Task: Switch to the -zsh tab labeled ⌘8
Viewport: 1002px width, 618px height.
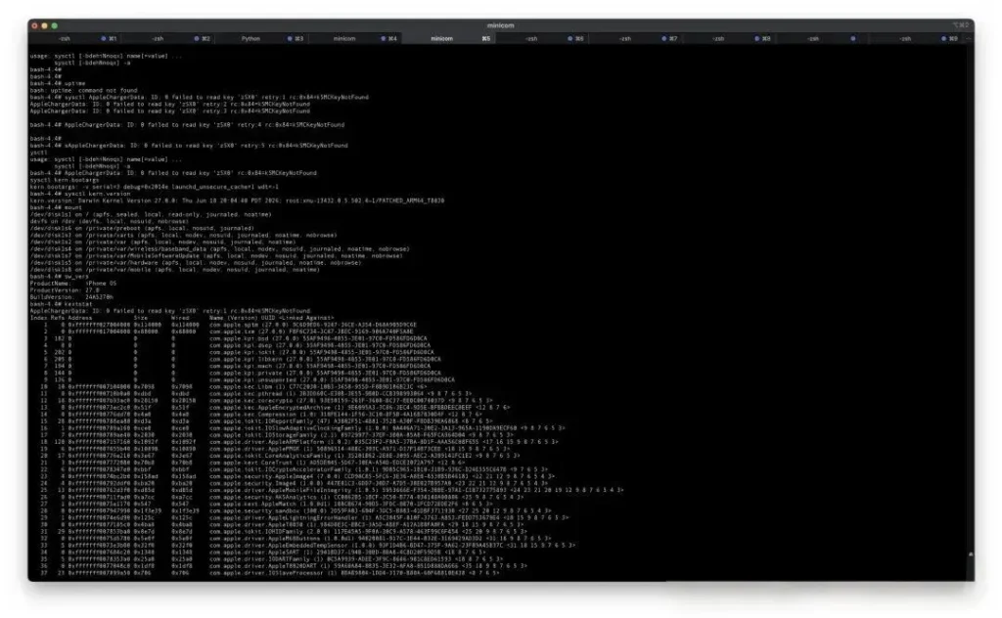Action: 729,39
